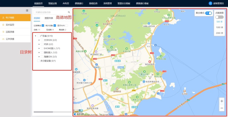Viewport: 228px width, 117px height.
Task: Click the 九洲岛 island marker
Action: 184,91
